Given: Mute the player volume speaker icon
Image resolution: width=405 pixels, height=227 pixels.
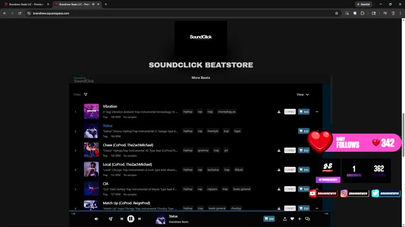Looking at the screenshot, I should (x=96, y=219).
